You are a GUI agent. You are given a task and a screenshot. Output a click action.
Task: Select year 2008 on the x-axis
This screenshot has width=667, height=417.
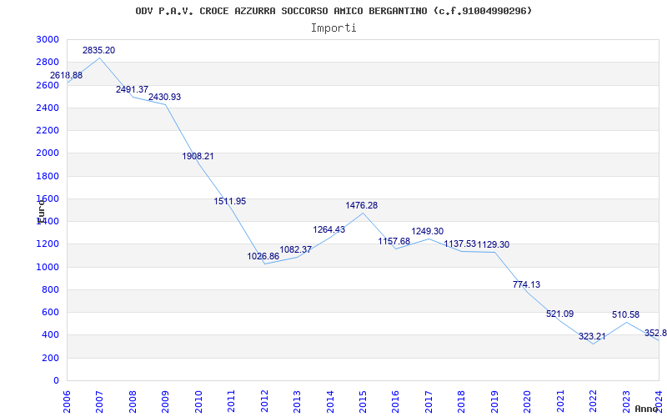coord(133,401)
